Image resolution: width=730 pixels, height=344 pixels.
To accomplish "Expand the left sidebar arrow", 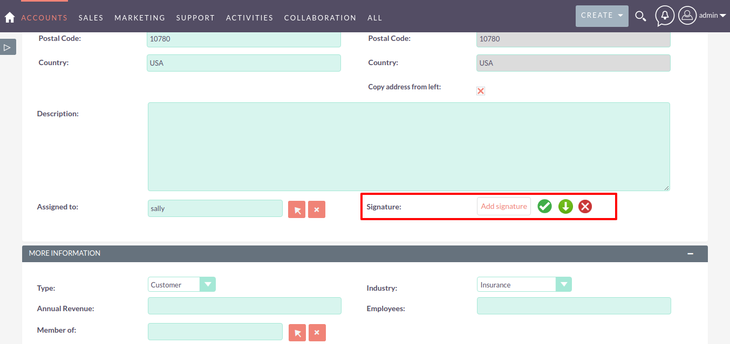I will point(8,47).
